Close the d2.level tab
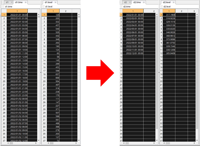200x146 pixels. [174, 2]
